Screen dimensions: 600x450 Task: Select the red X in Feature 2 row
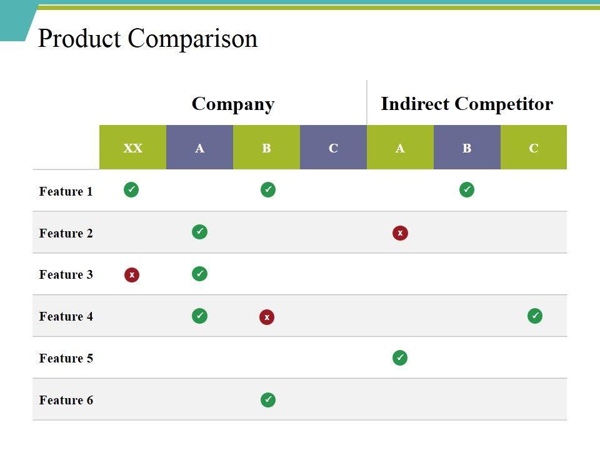click(x=400, y=233)
